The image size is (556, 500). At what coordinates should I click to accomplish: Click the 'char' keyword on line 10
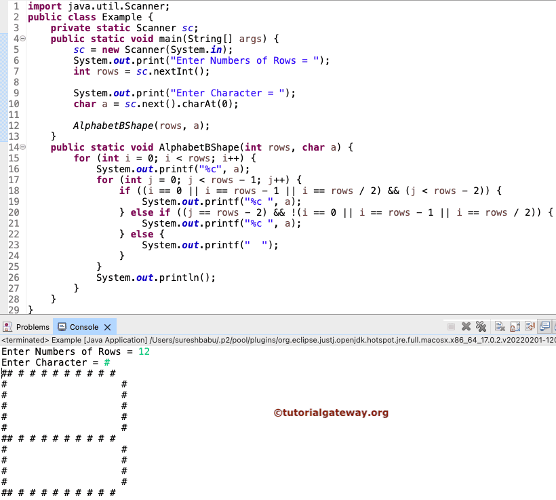85,104
